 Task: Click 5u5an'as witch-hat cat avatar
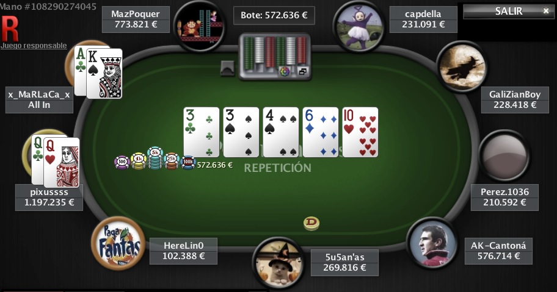pos(279,263)
